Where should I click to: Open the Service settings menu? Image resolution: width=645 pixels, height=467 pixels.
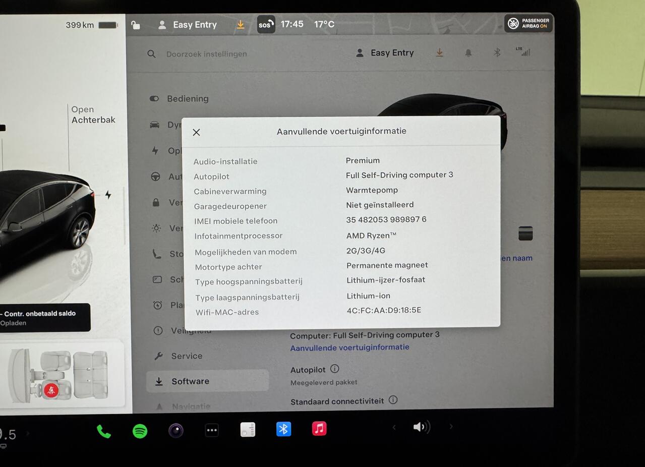tap(187, 356)
